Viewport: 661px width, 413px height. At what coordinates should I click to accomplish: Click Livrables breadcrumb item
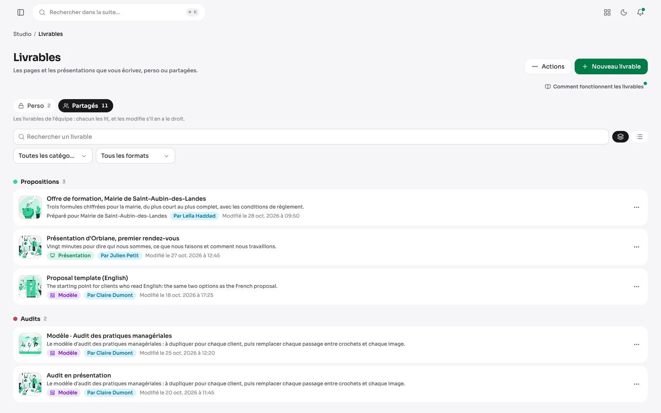pos(51,34)
